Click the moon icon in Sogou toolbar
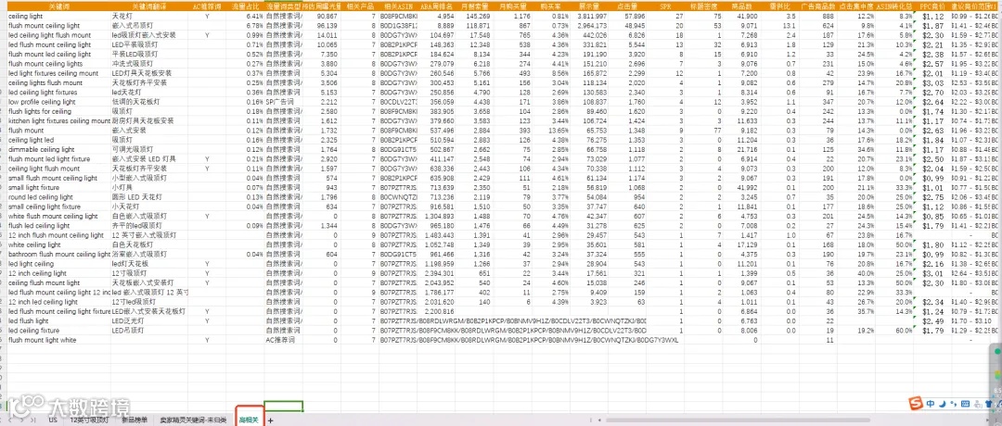Viewport: 1002px width, 426px height. coord(942,404)
